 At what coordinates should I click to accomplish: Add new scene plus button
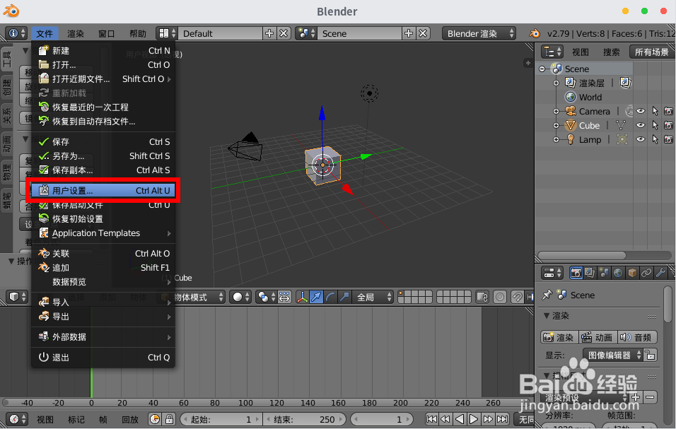tap(409, 34)
